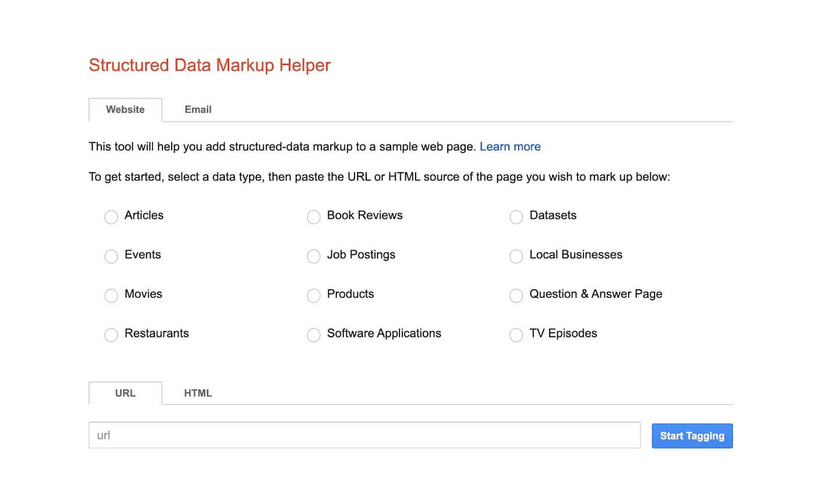Pick the Movies radio option

pos(111,296)
